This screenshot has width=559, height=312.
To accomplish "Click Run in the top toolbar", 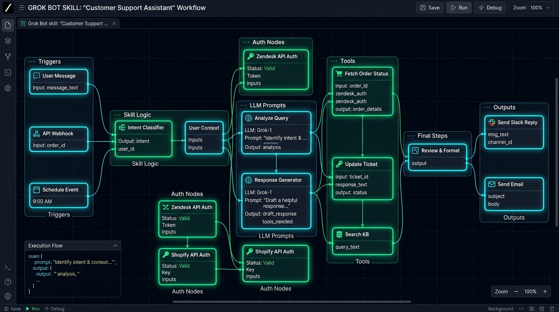I will (x=459, y=8).
